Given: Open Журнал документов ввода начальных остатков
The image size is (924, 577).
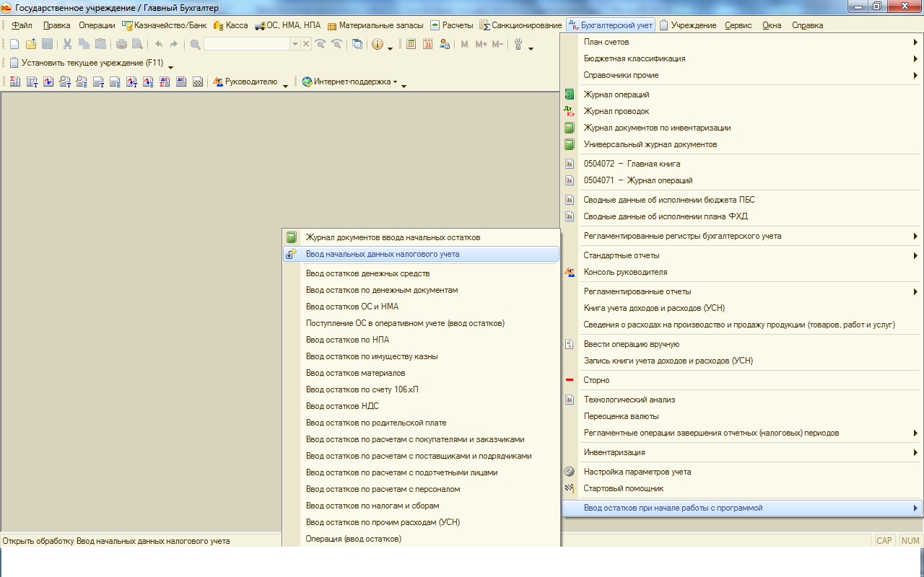Looking at the screenshot, I should [x=392, y=237].
